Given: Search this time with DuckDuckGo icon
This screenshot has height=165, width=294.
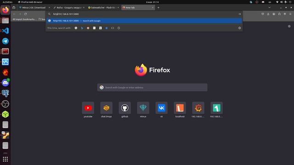Looking at the screenshot, I should [x=88, y=28].
